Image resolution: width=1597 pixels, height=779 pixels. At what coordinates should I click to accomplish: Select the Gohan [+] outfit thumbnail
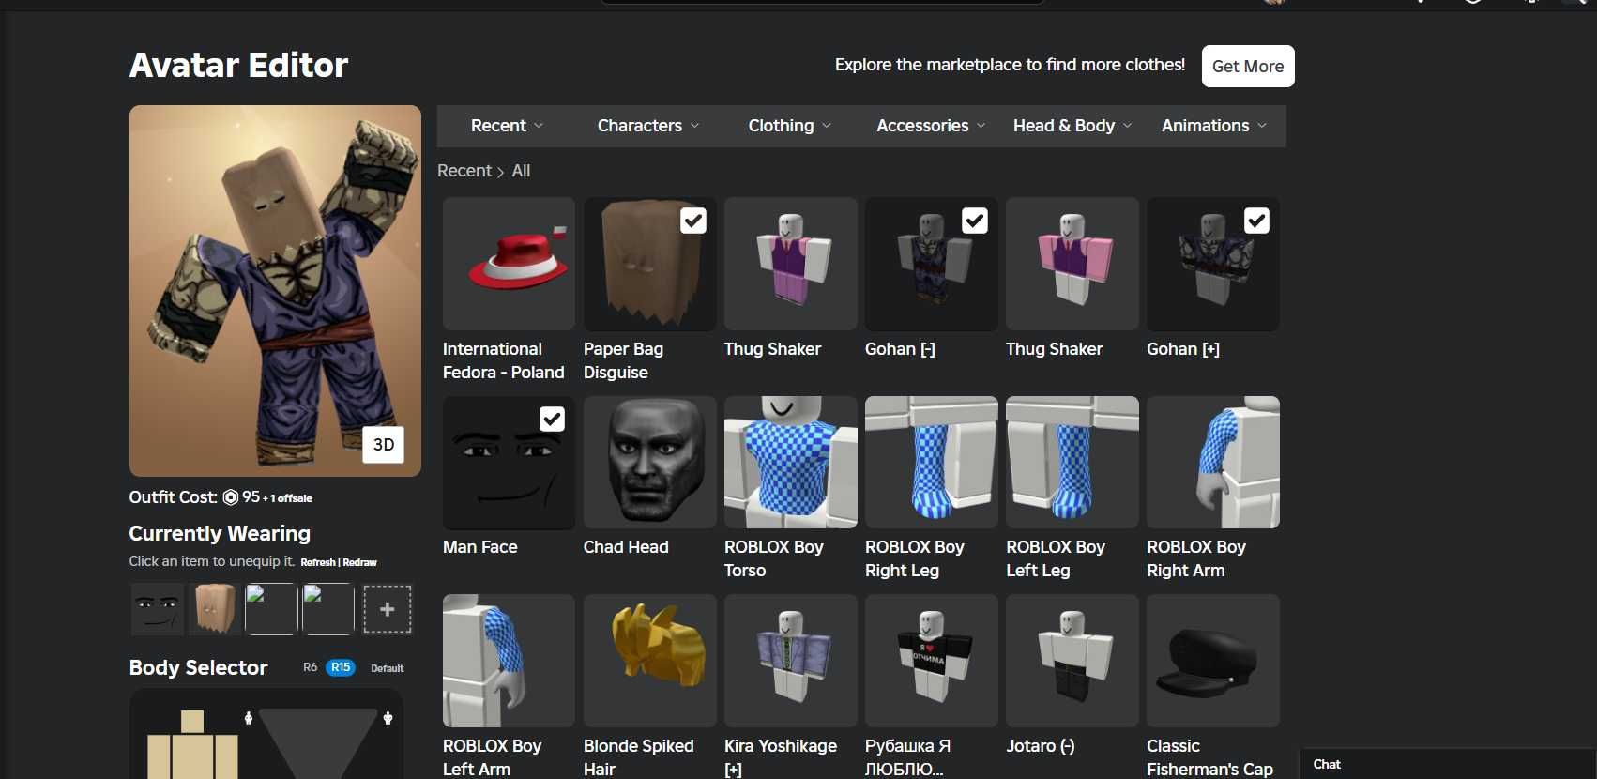(x=1213, y=264)
